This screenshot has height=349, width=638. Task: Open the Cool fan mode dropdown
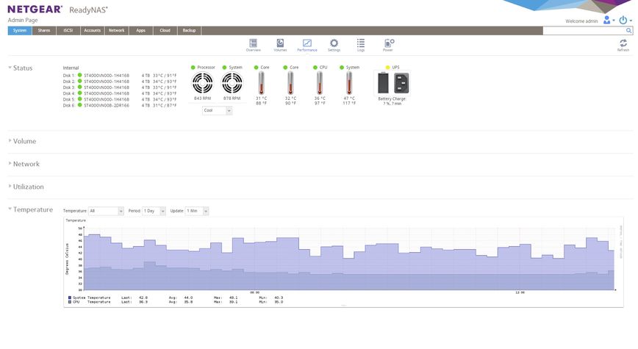217,110
